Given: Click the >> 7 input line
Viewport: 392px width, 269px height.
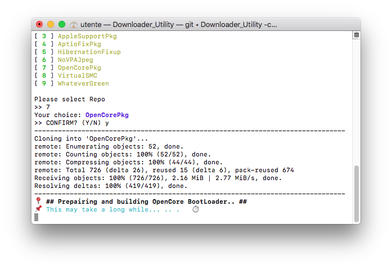Looking at the screenshot, I should 42,107.
